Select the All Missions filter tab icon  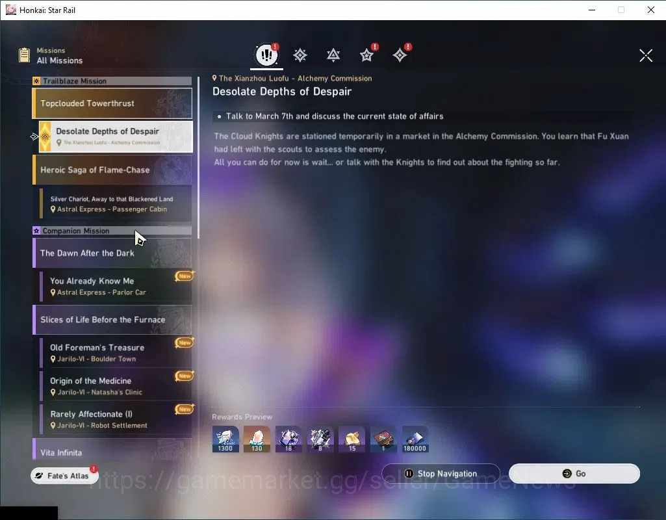(x=267, y=55)
